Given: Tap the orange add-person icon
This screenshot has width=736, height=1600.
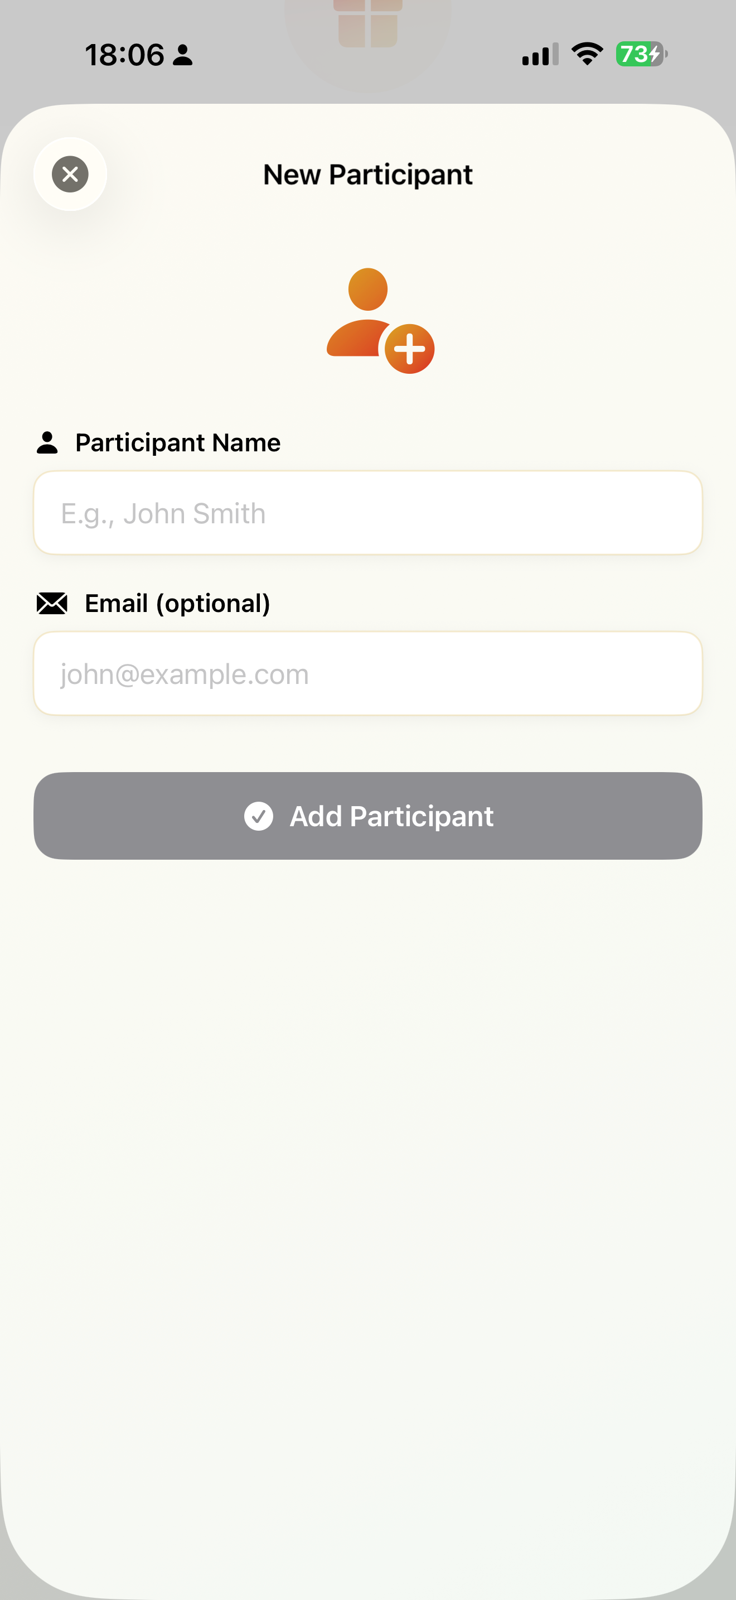Looking at the screenshot, I should (380, 320).
